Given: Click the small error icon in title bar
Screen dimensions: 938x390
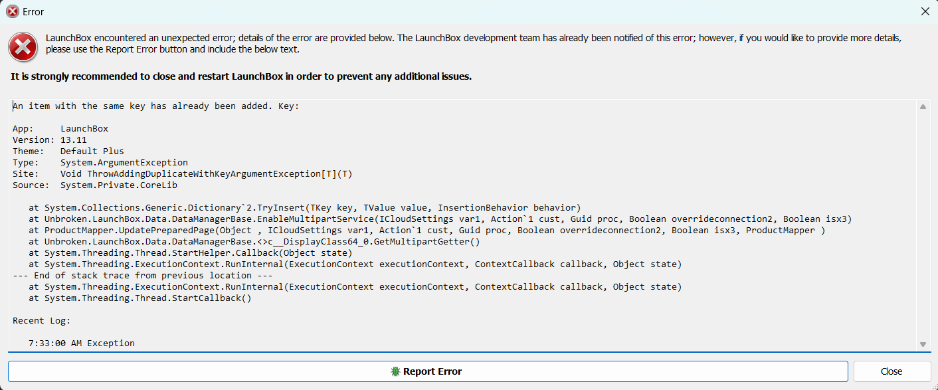Looking at the screenshot, I should (x=13, y=11).
